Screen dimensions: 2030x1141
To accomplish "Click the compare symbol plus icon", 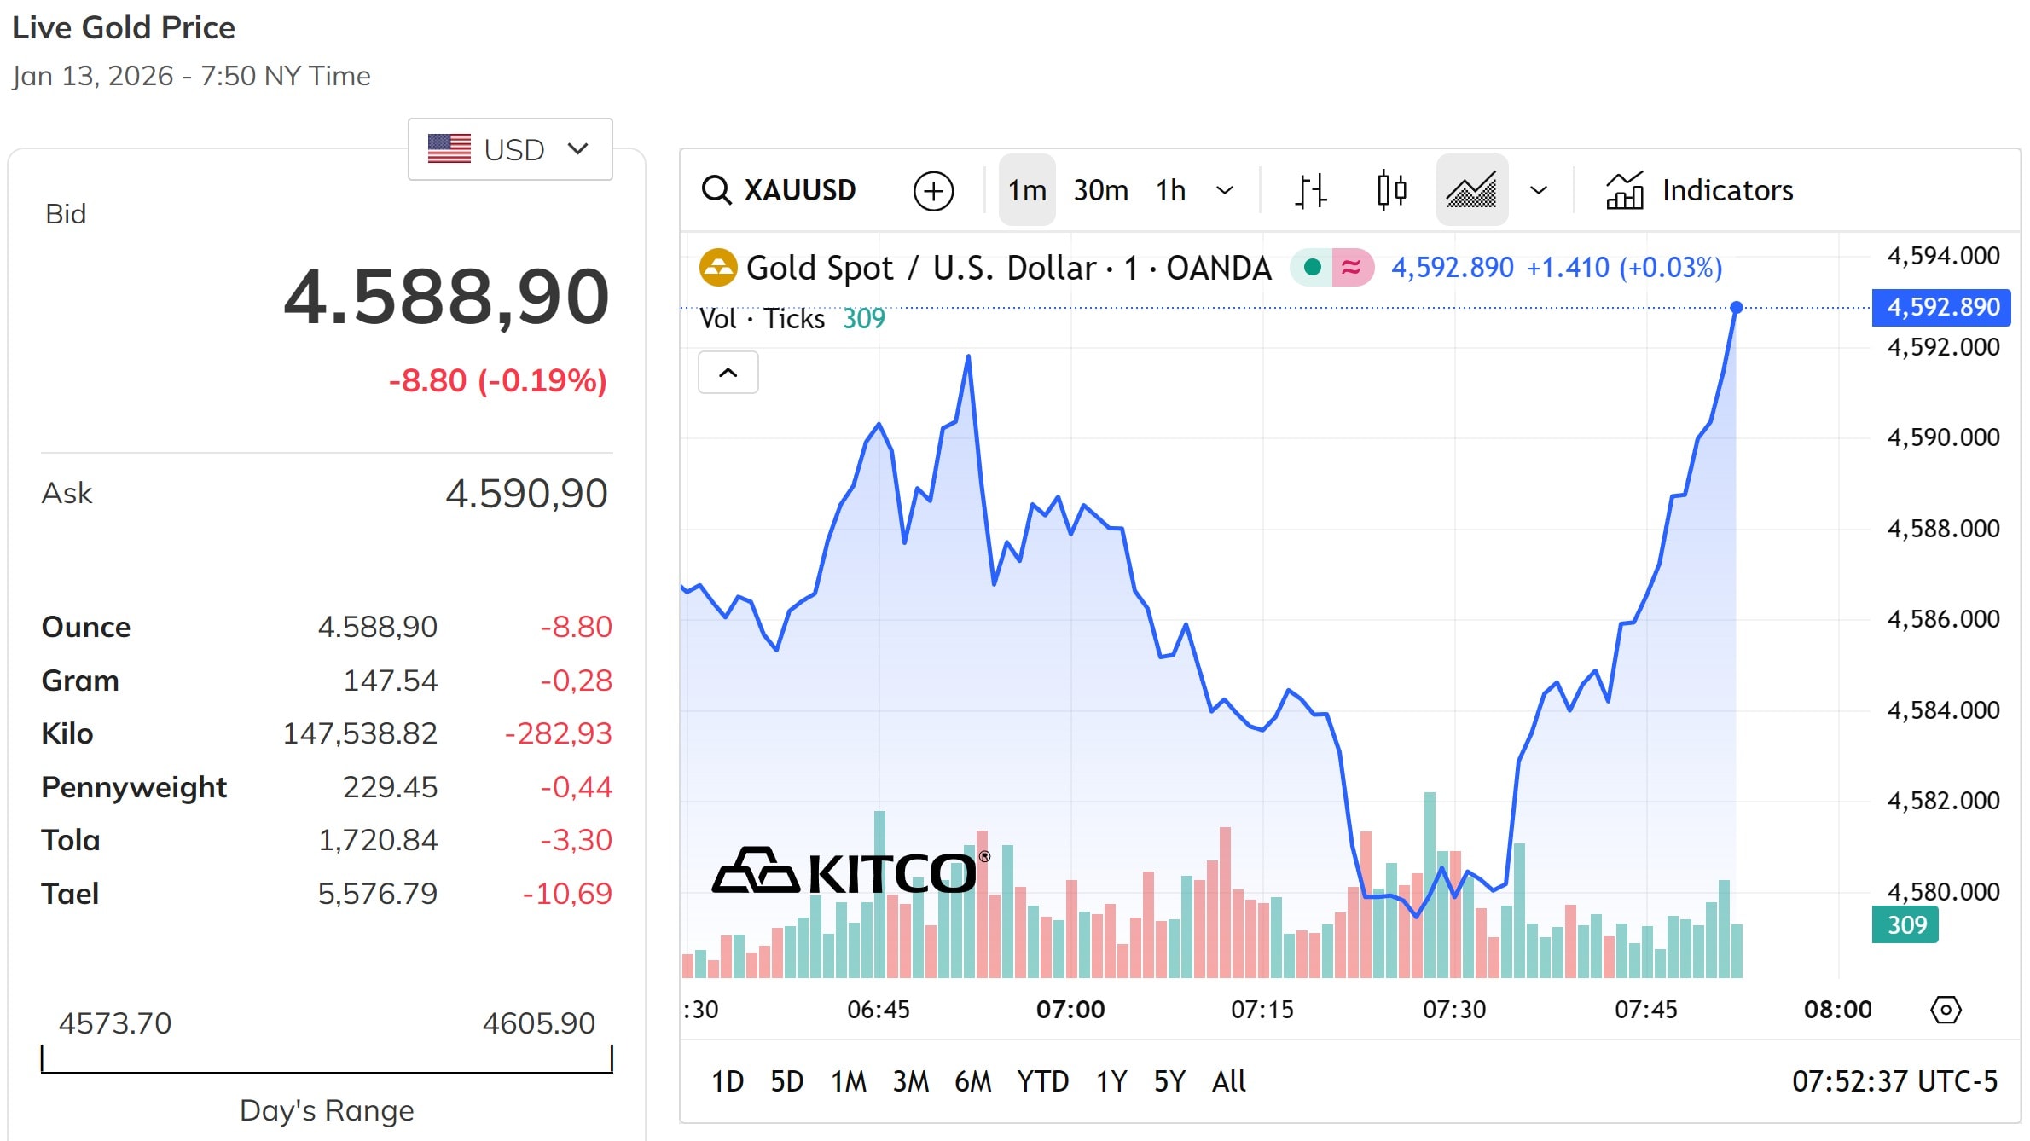I will pyautogui.click(x=934, y=189).
